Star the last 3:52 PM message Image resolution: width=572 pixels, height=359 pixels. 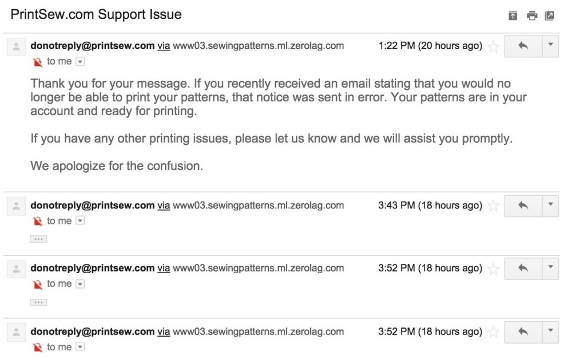click(493, 332)
